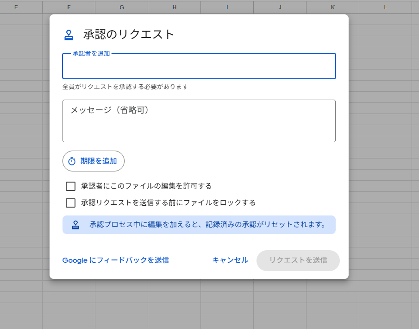This screenshot has width=419, height=329.
Task: Focus the 承認者を追加 input field
Action: pyautogui.click(x=199, y=67)
